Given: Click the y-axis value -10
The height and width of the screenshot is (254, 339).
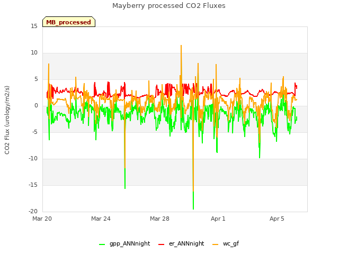Looking at the screenshot, I should coord(33,159).
